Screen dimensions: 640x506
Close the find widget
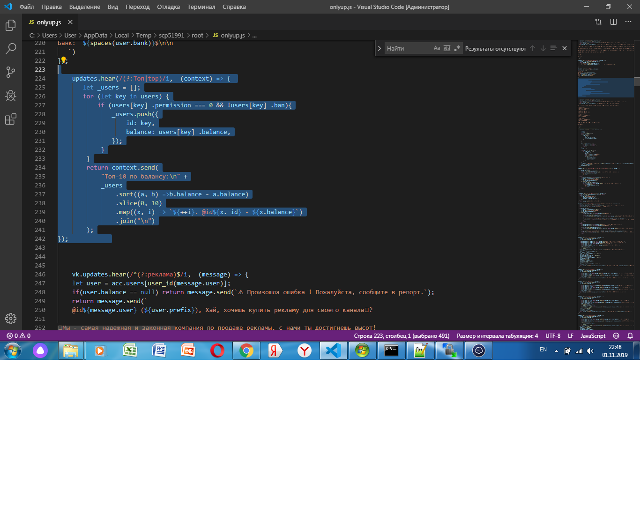[x=565, y=48]
